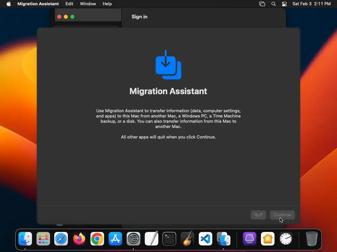
Task: Launch GarageBand from the Dock
Action: [x=187, y=239]
